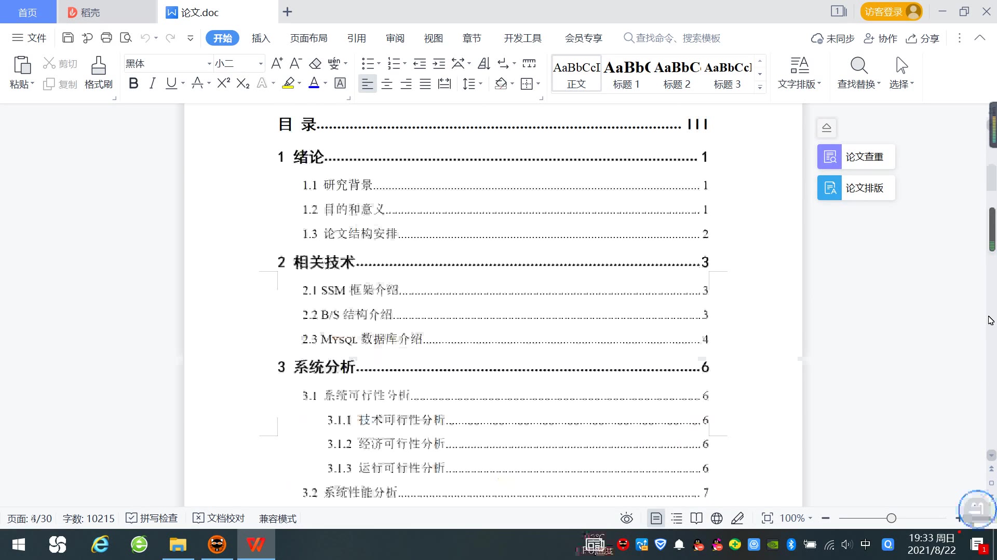The image size is (997, 560).
Task: Toggle Bold formatting
Action: [133, 83]
